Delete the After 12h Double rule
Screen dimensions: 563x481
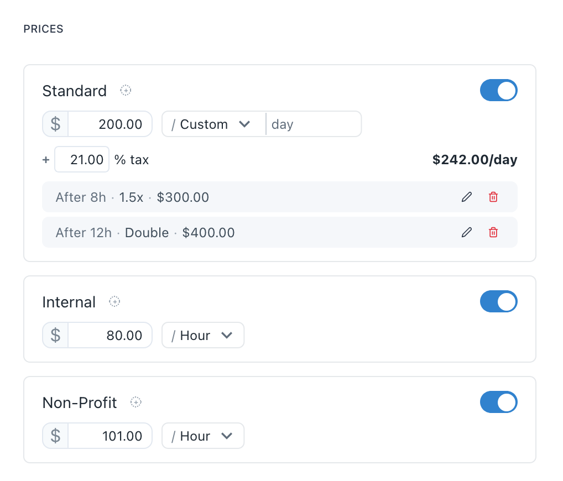coord(493,232)
